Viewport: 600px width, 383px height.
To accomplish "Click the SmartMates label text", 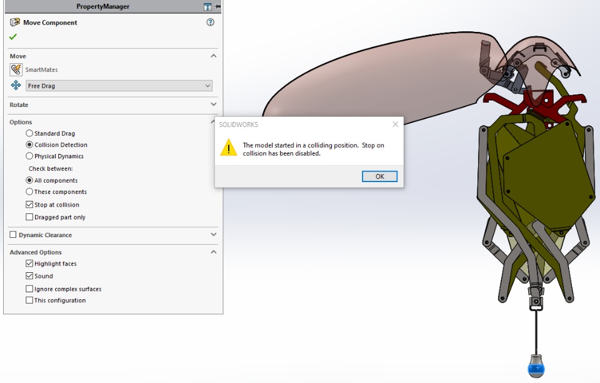I will pyautogui.click(x=41, y=69).
